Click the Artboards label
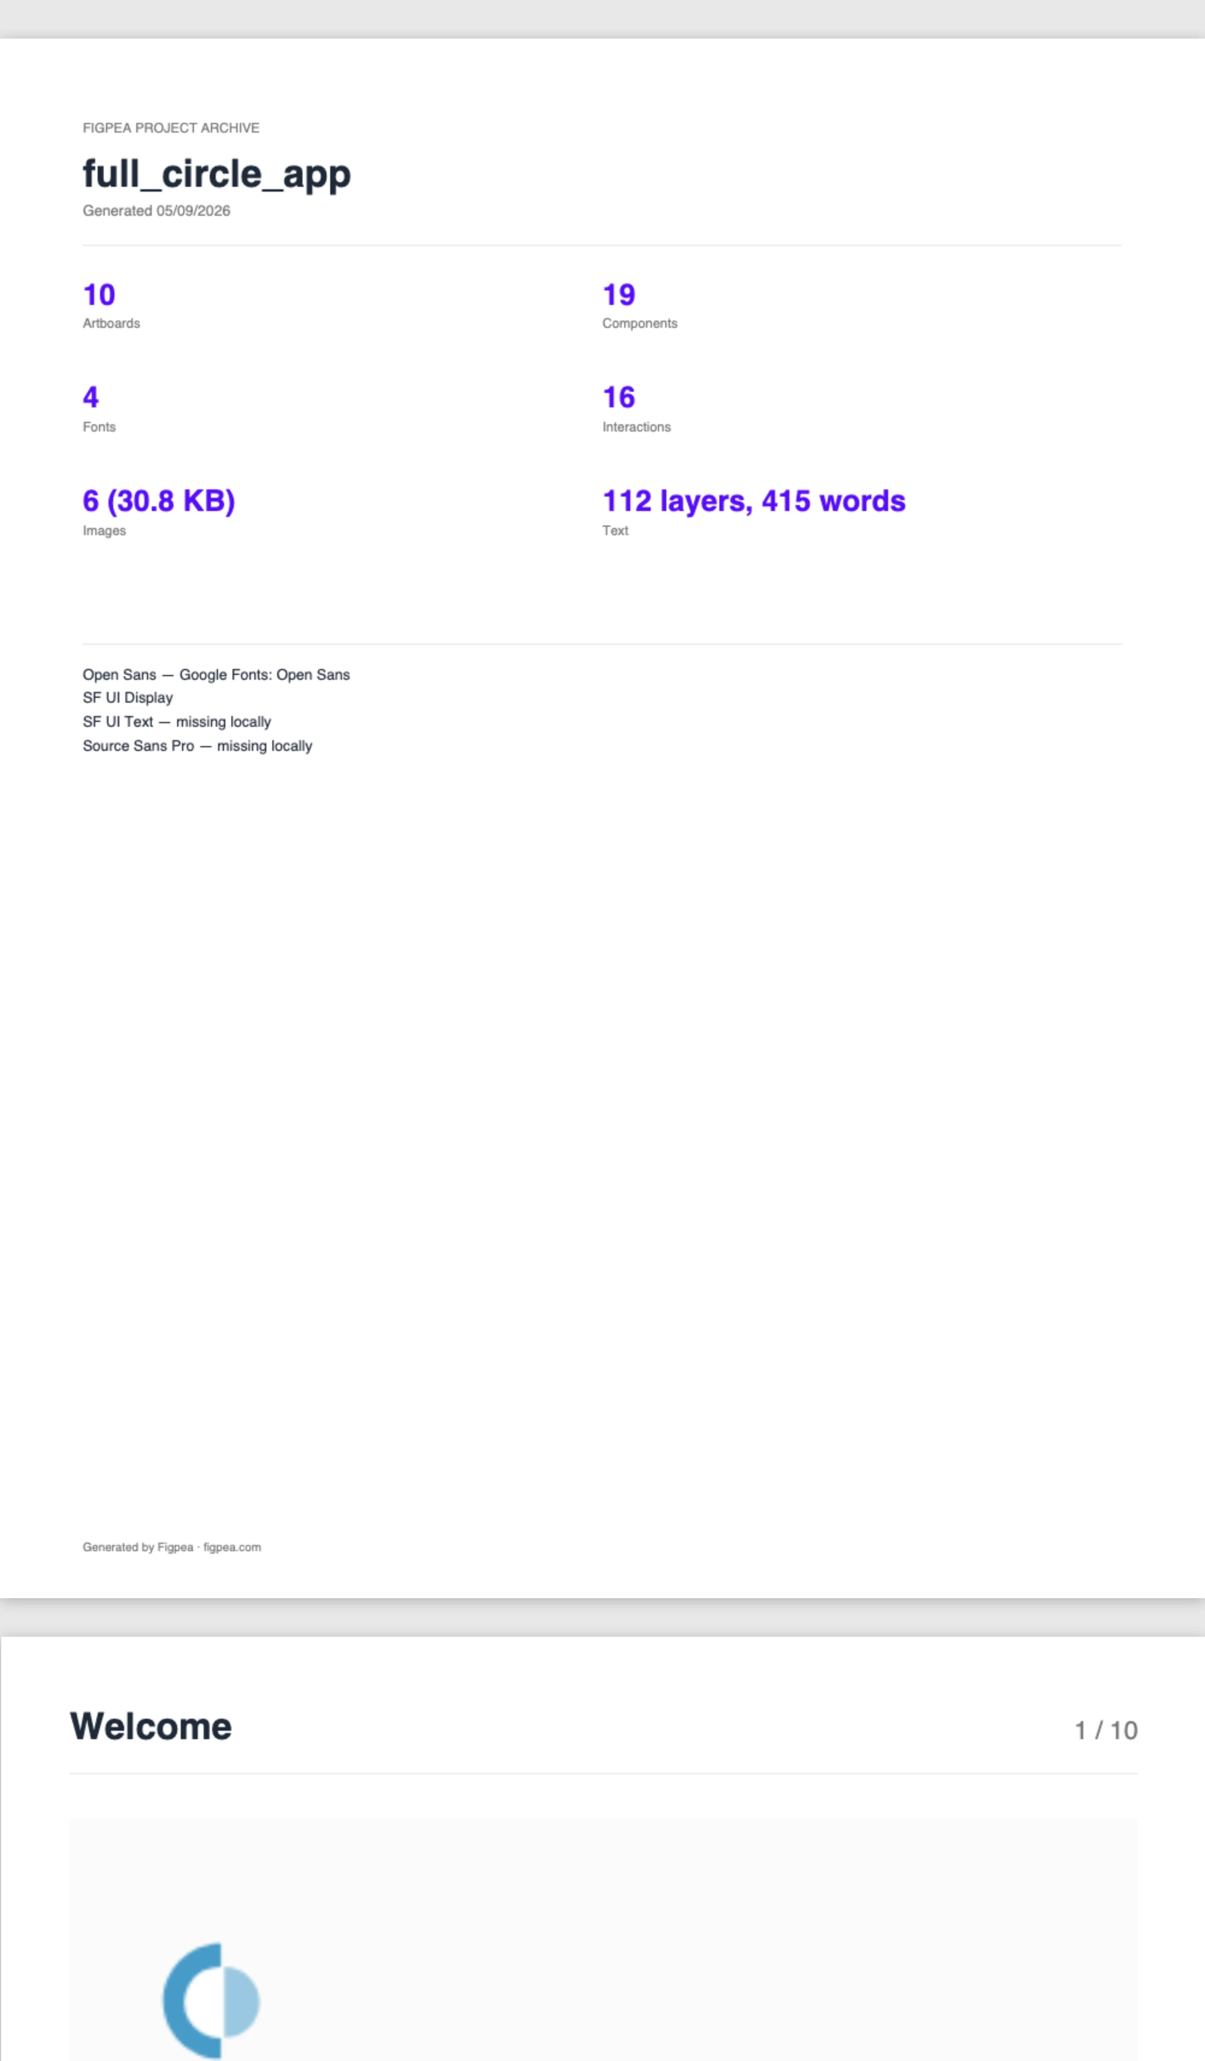The height and width of the screenshot is (2061, 1205). pos(111,324)
